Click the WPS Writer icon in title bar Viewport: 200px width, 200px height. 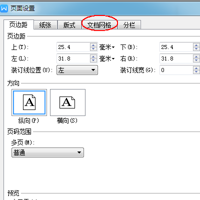tap(4, 8)
